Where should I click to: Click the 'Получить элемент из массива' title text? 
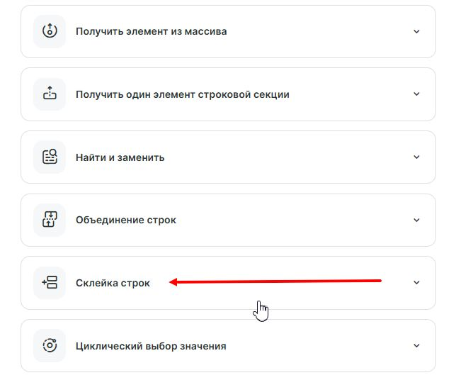(152, 32)
